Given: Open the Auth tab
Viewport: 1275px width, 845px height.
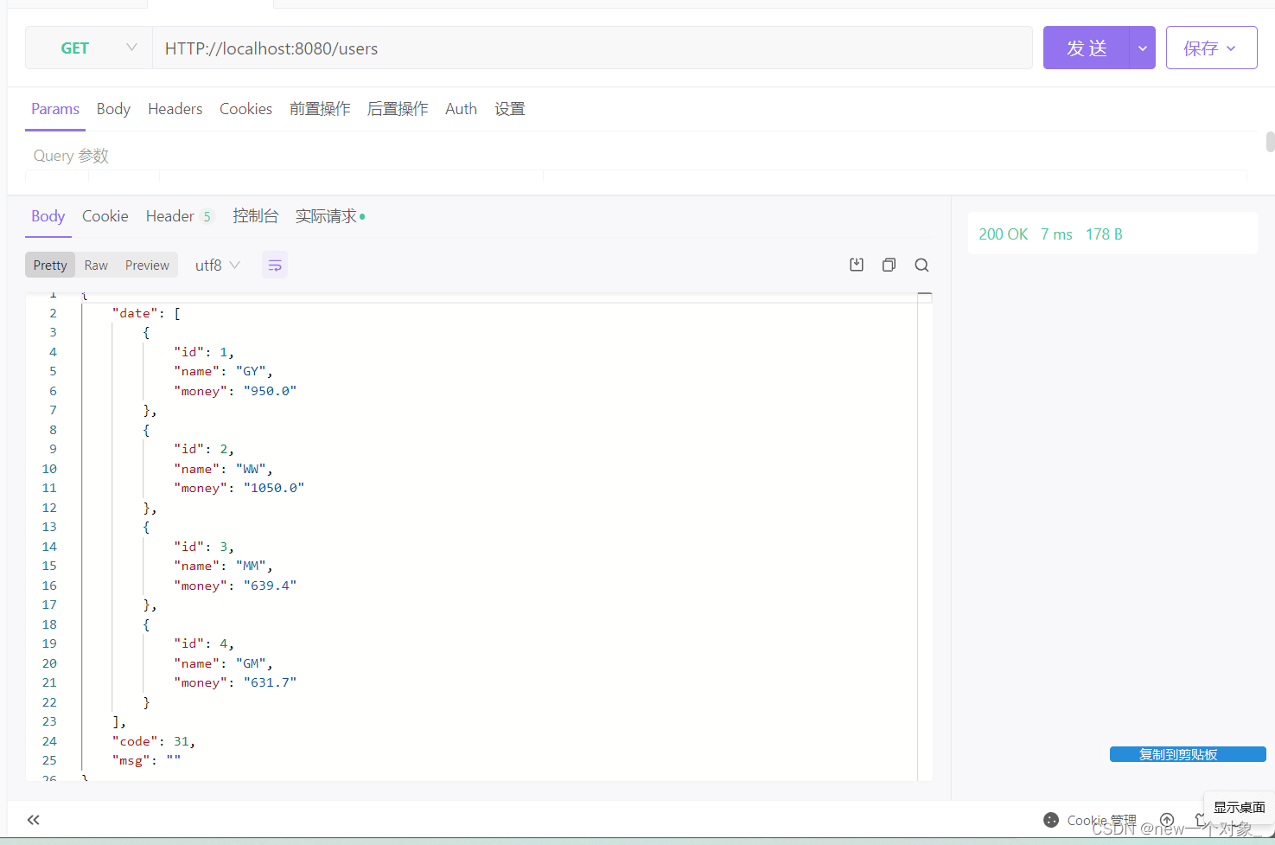Looking at the screenshot, I should click(461, 109).
